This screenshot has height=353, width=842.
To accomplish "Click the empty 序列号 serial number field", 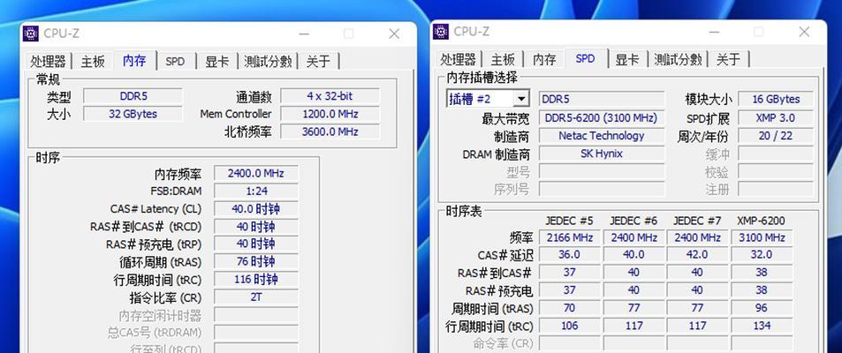I will [x=602, y=189].
